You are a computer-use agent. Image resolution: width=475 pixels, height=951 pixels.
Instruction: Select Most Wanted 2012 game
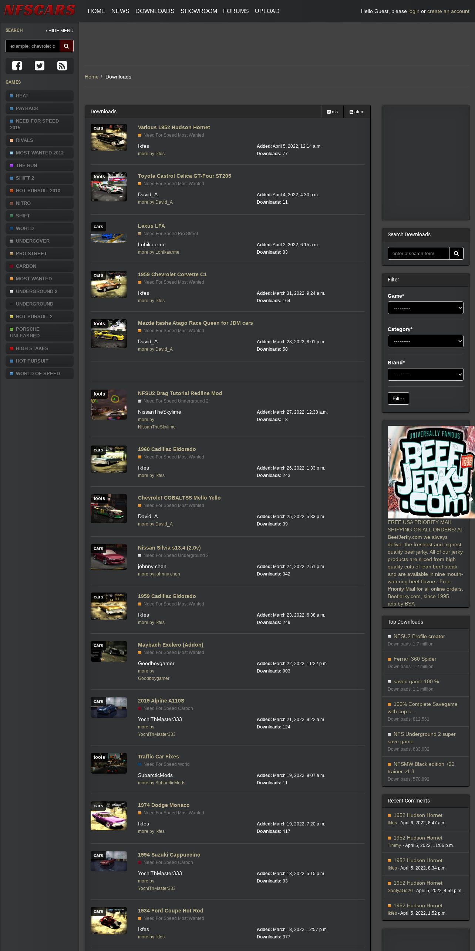click(x=40, y=153)
